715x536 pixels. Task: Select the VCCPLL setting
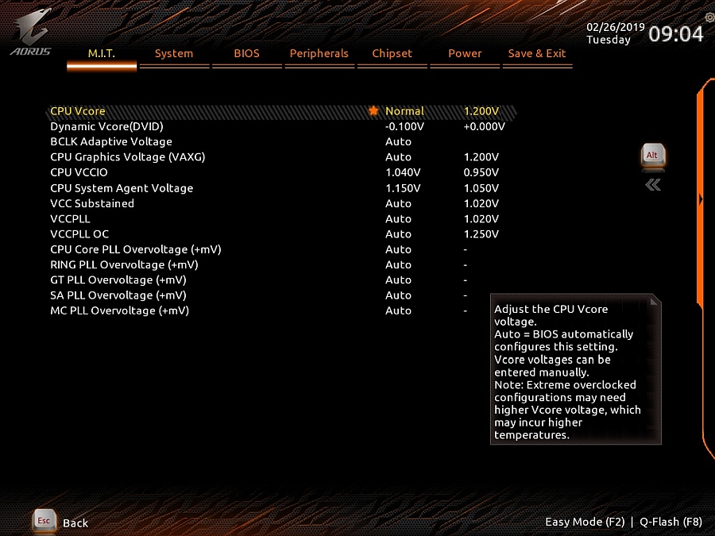(70, 219)
